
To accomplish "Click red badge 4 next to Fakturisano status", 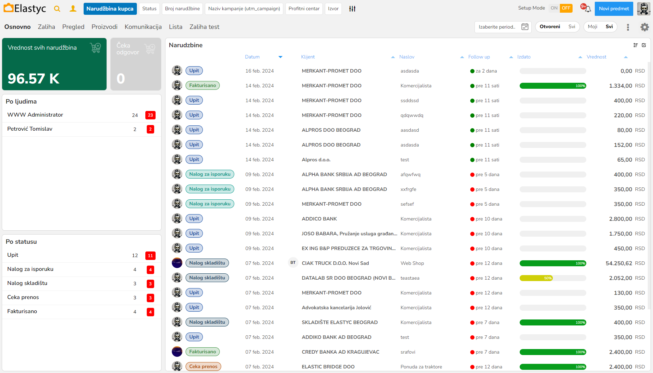I will click(150, 312).
